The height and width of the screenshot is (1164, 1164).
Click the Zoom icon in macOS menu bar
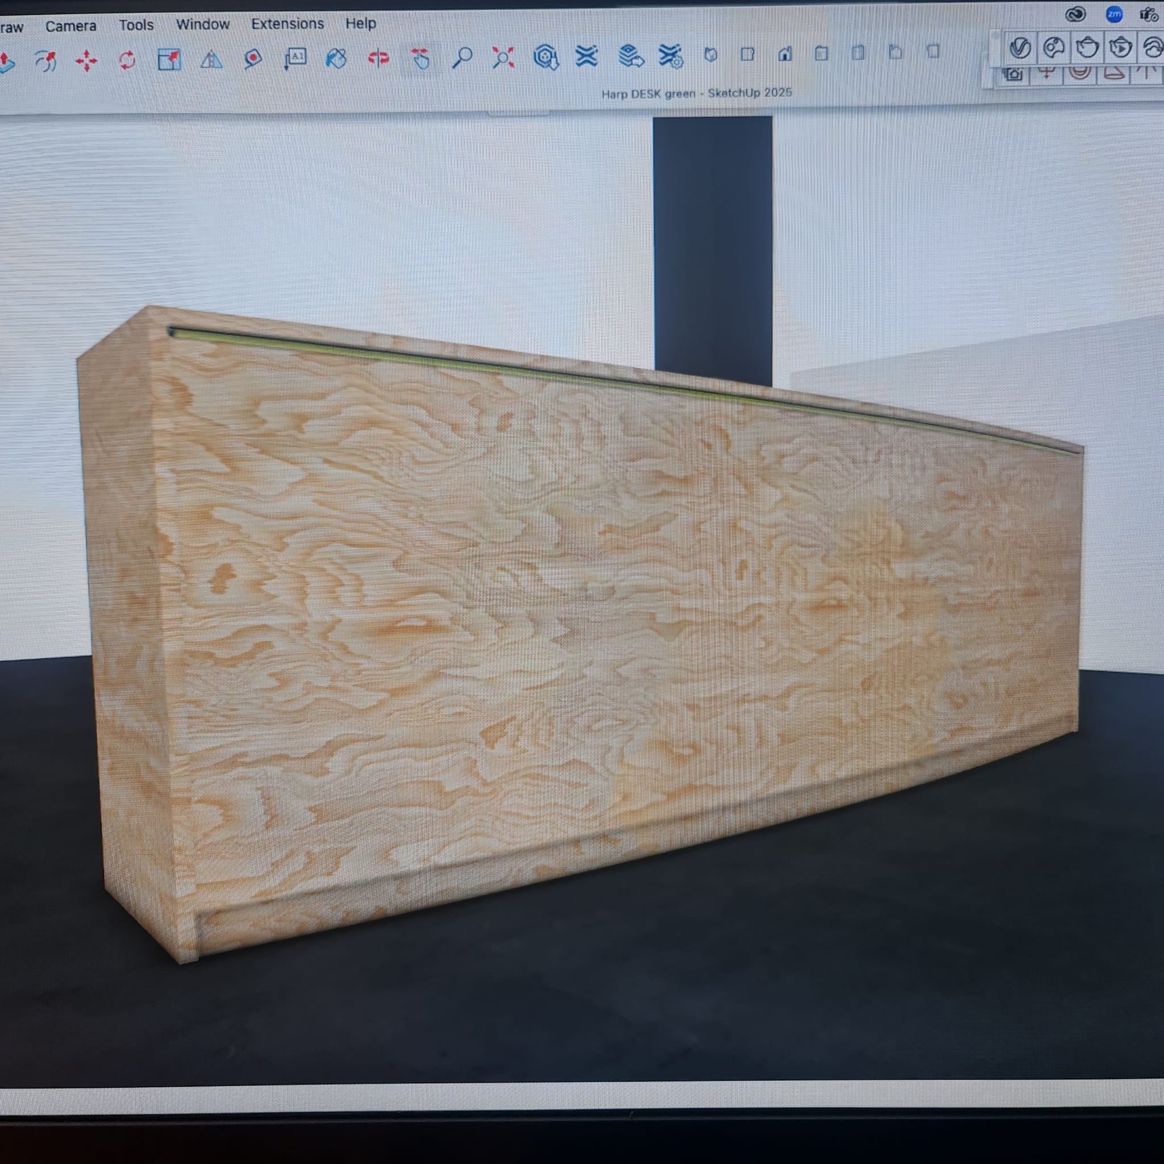(1114, 14)
